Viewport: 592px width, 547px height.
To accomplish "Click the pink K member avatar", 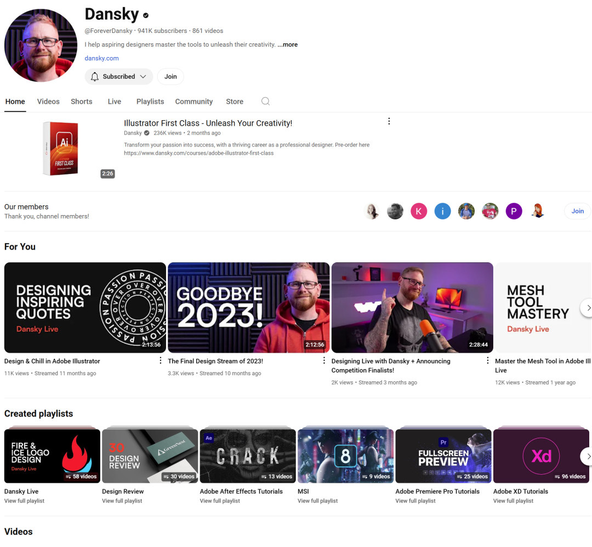I will tap(419, 211).
